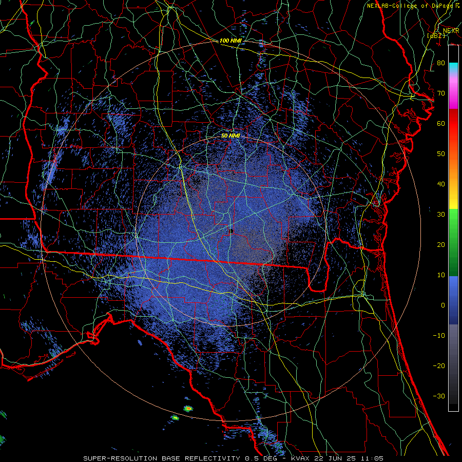
Task: Click the [dBZ] units label
Action: click(x=436, y=35)
